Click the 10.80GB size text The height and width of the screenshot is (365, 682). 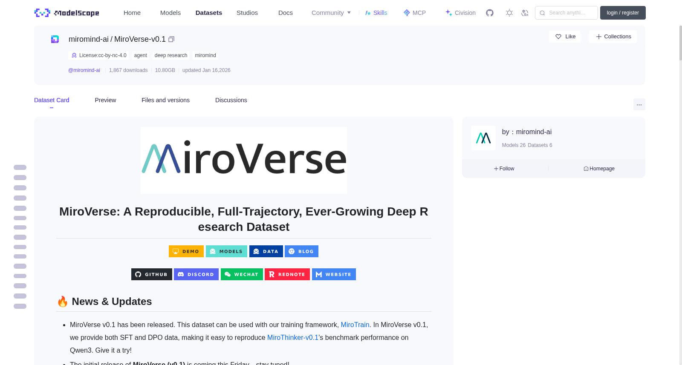[165, 70]
